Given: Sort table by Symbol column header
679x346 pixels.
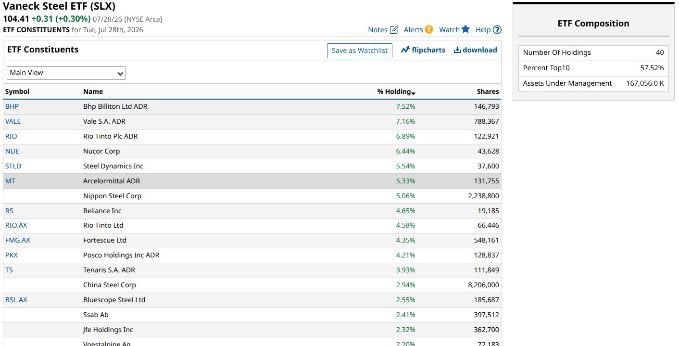Looking at the screenshot, I should pos(17,91).
